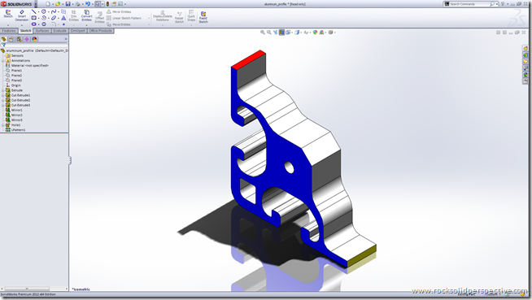
Task: Toggle Section View in view toolbar
Action: click(x=281, y=33)
